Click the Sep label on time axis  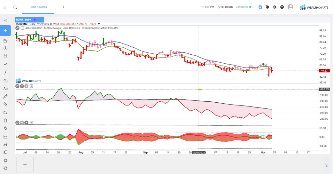click(x=145, y=153)
